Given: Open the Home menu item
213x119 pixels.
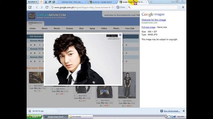Looking at the screenshot, I should (x=33, y=28).
